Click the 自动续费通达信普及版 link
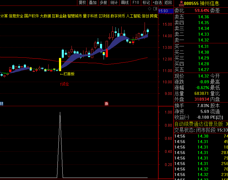This screenshot has width=228, height=180. coord(199,124)
